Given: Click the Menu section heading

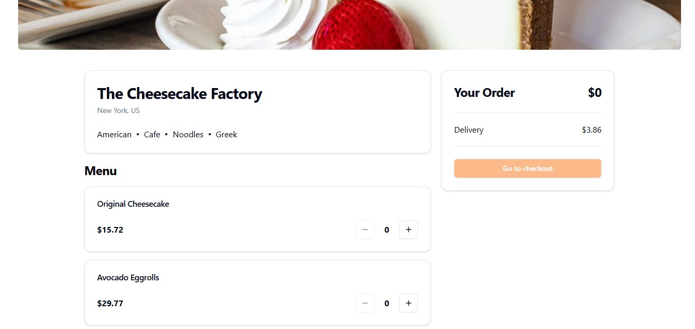Looking at the screenshot, I should [100, 171].
